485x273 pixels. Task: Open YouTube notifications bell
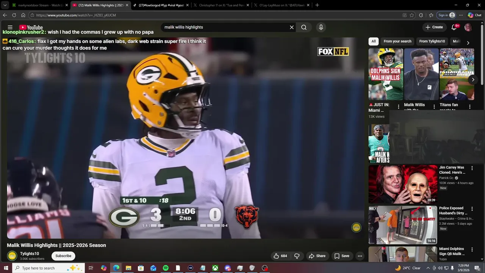tap(454, 27)
